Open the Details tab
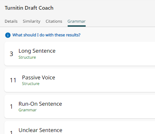Image resolution: width=155 pixels, height=134 pixels. coord(11,21)
